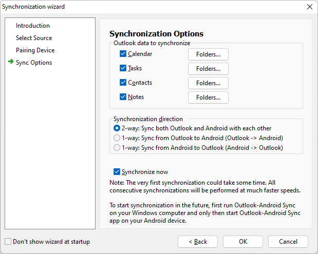The image size is (318, 254).
Task: Enable Don't show wizard at startup
Action: click(8, 242)
